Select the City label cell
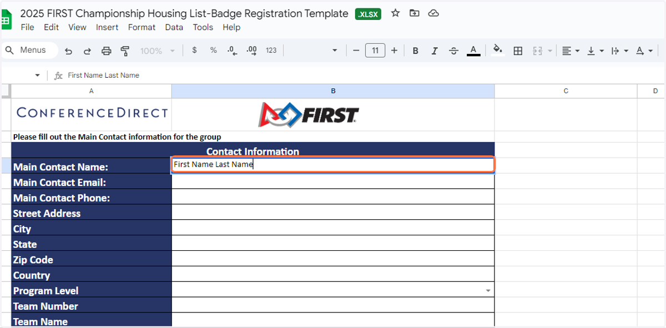The width and height of the screenshot is (666, 328). click(x=92, y=229)
